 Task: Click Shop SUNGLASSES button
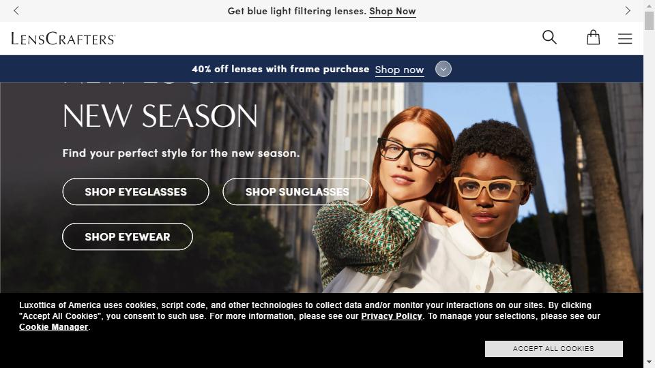point(297,191)
